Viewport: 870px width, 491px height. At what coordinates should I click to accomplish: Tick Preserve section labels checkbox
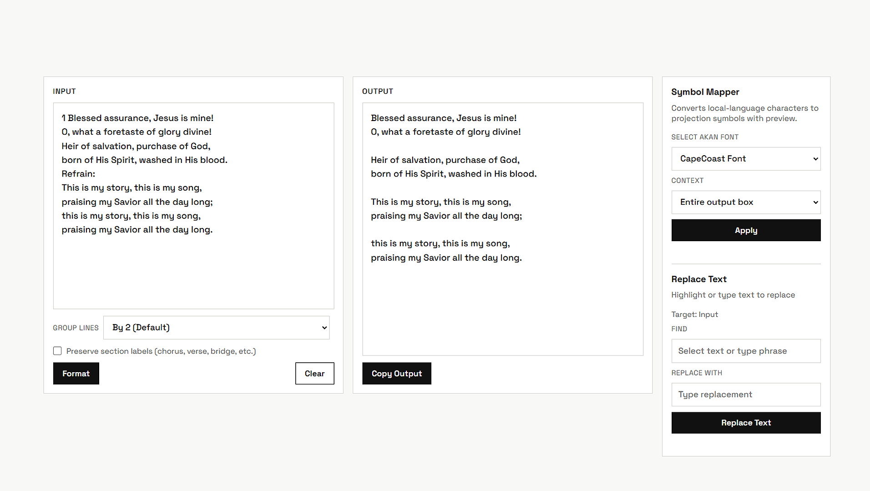pyautogui.click(x=57, y=351)
